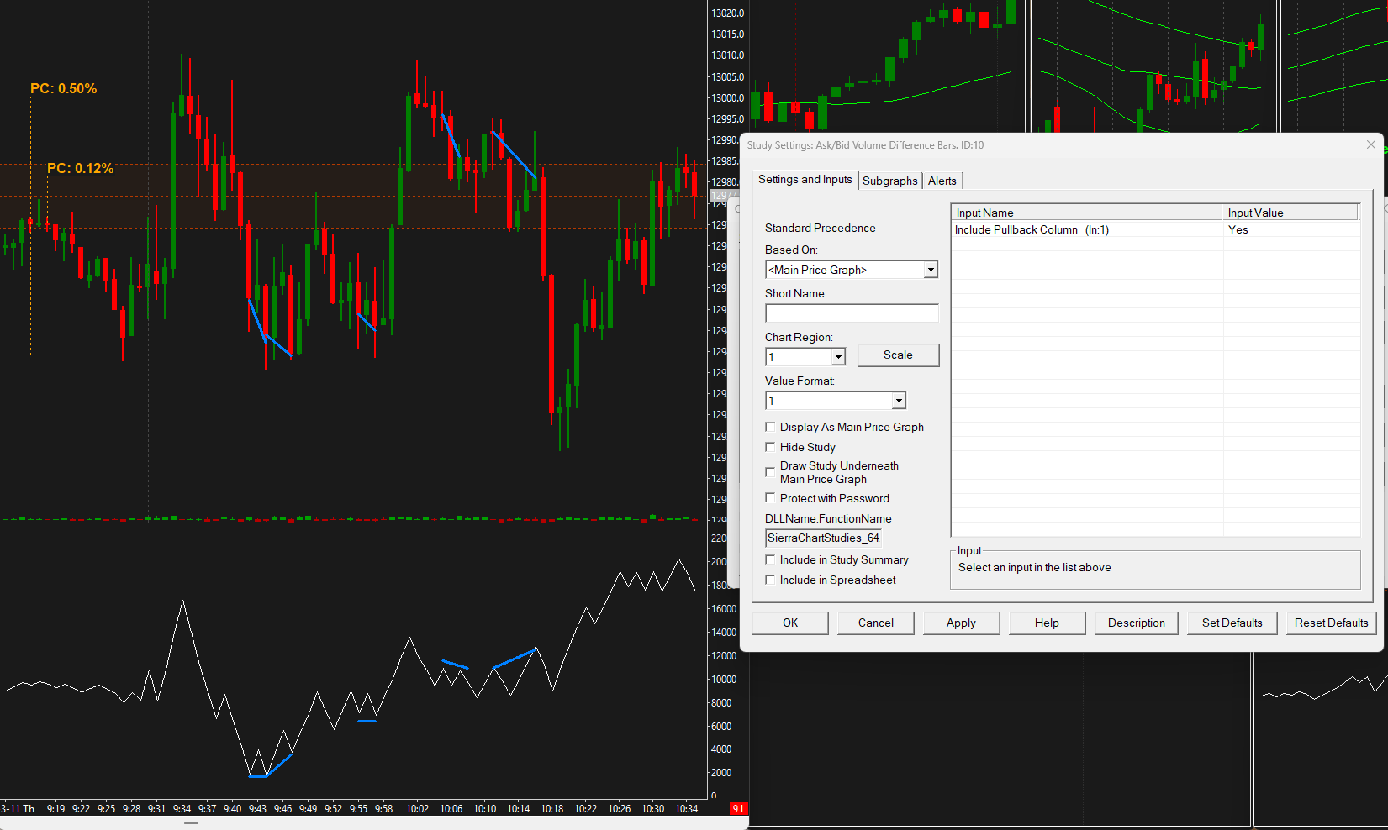Screen dimensions: 1388x830
Task: Click the Scale button
Action: (898, 355)
